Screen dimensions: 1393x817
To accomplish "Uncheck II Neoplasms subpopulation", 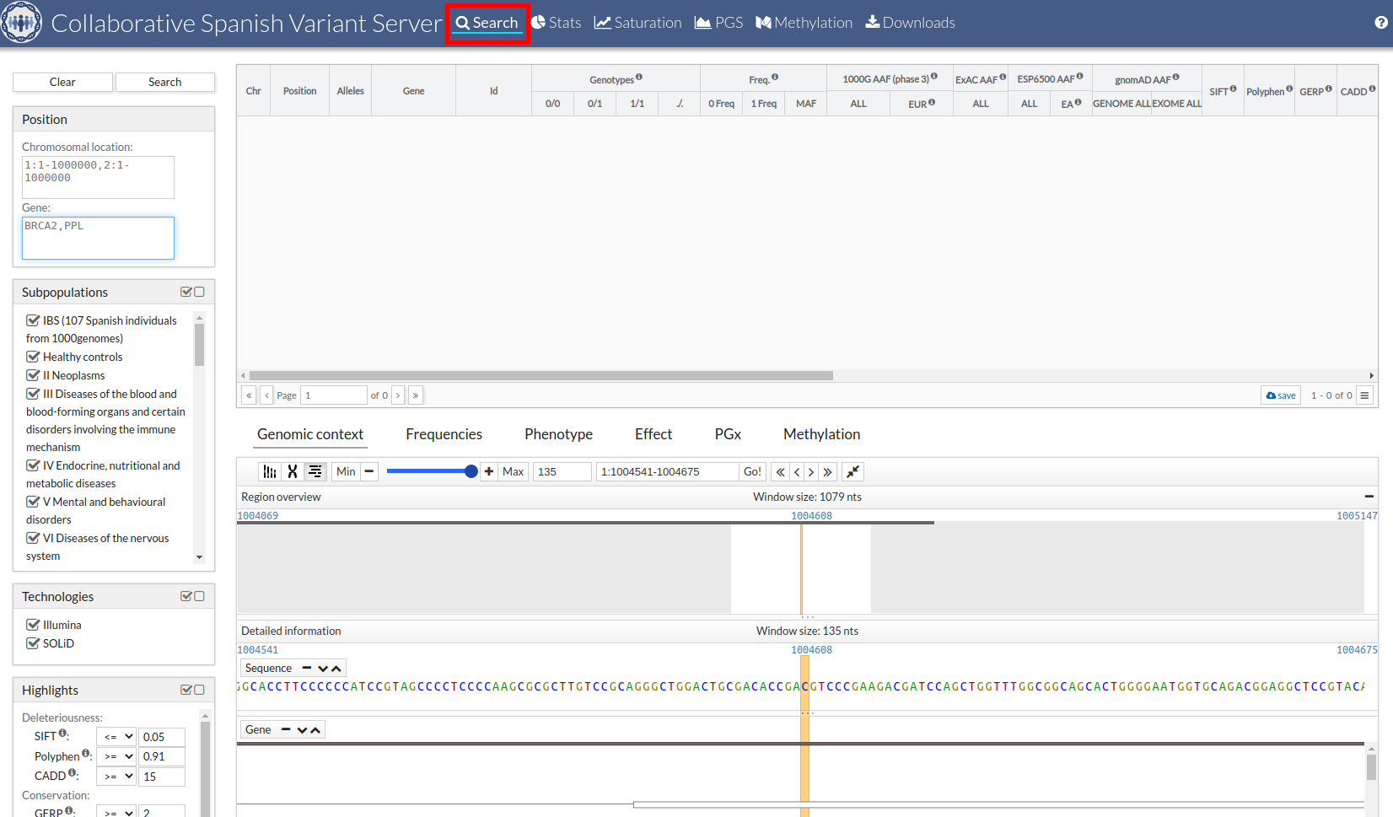I will click(x=33, y=375).
